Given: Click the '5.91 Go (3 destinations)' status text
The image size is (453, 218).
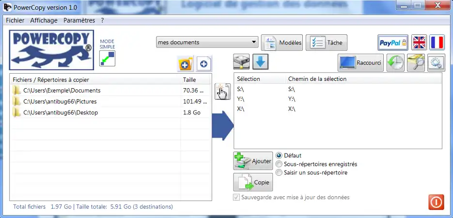Looking at the screenshot, I should [x=141, y=207].
